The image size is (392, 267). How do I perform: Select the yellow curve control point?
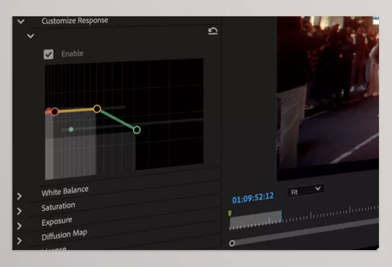(x=97, y=109)
